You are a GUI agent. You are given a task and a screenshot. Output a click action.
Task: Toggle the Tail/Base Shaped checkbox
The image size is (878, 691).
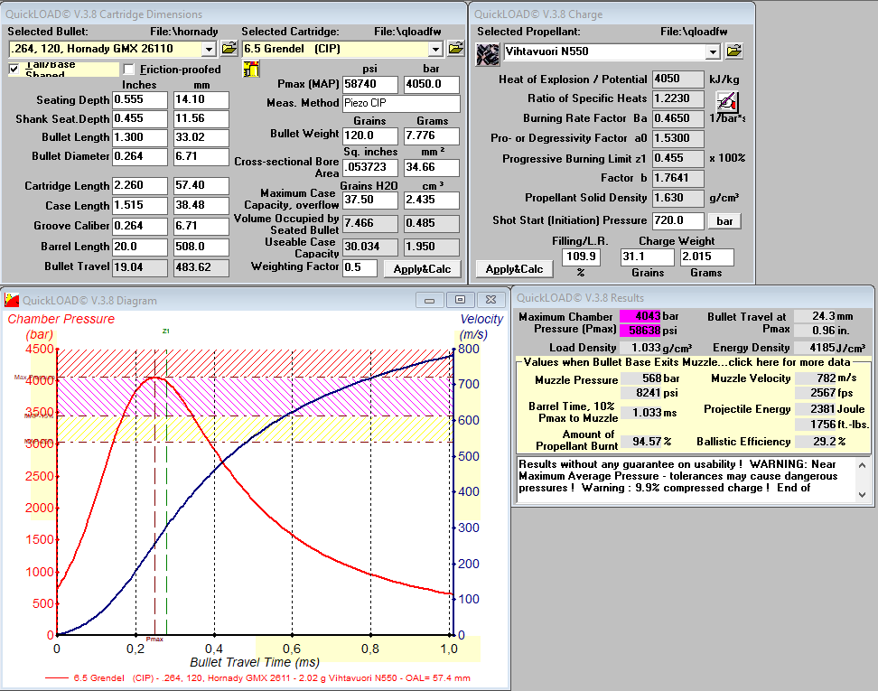point(14,69)
